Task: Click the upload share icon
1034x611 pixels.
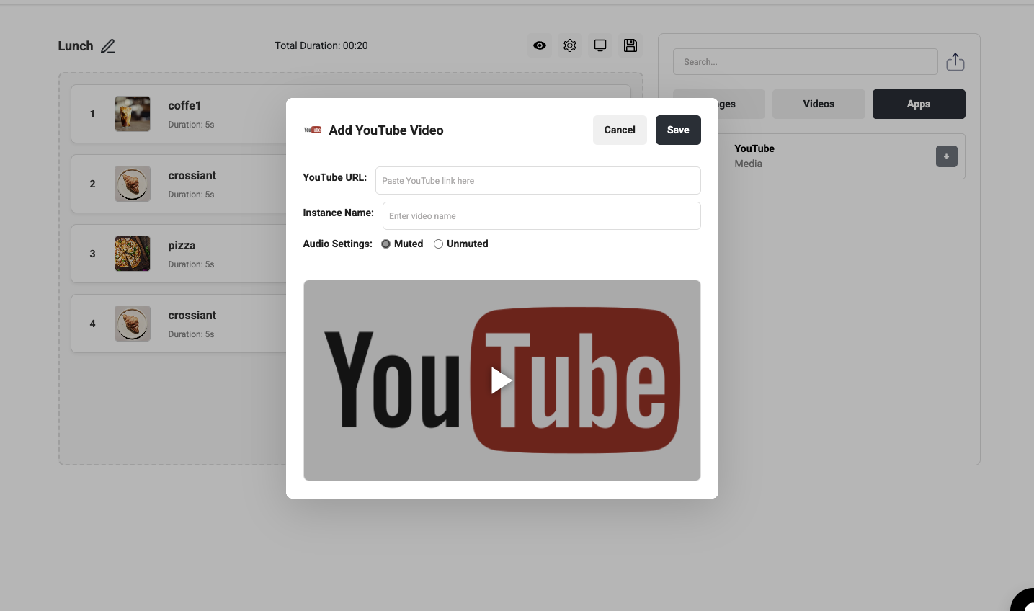Action: (955, 62)
